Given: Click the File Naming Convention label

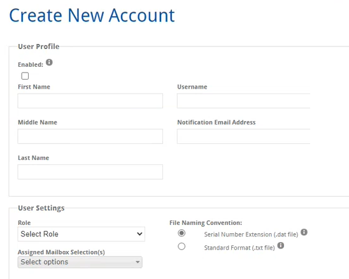Looking at the screenshot, I should (206, 223).
